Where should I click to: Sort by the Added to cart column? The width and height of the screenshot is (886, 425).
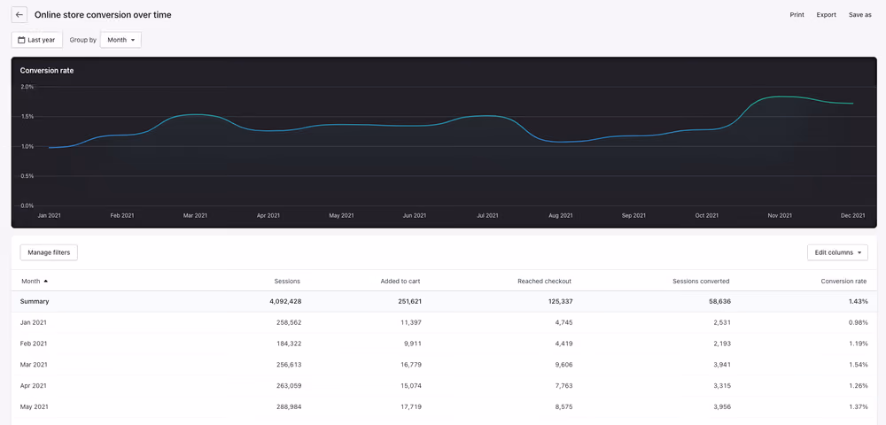(x=400, y=281)
